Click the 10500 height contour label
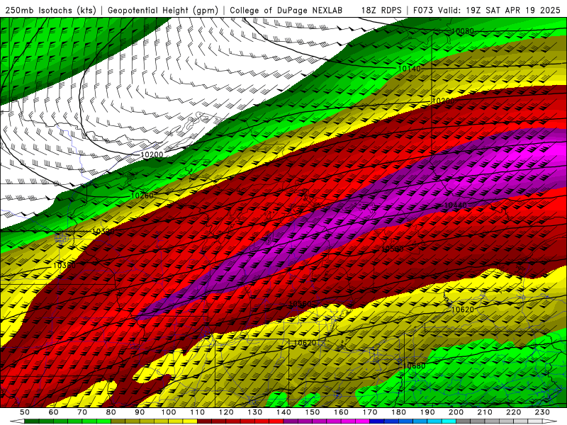This screenshot has width=567, height=425. point(393,249)
